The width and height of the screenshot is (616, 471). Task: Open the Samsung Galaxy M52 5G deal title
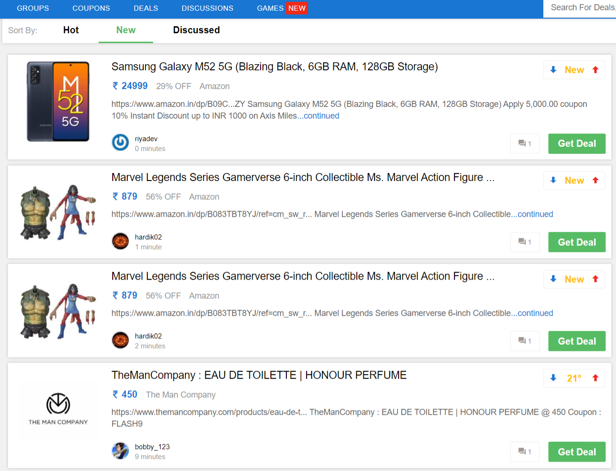pos(275,67)
